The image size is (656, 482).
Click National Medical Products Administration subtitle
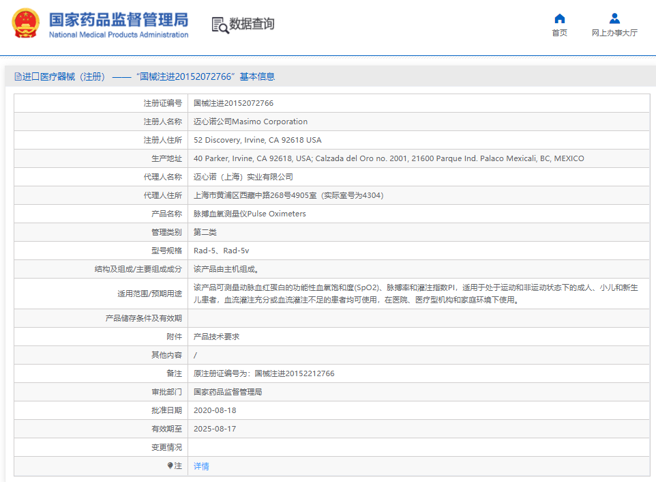pos(119,35)
